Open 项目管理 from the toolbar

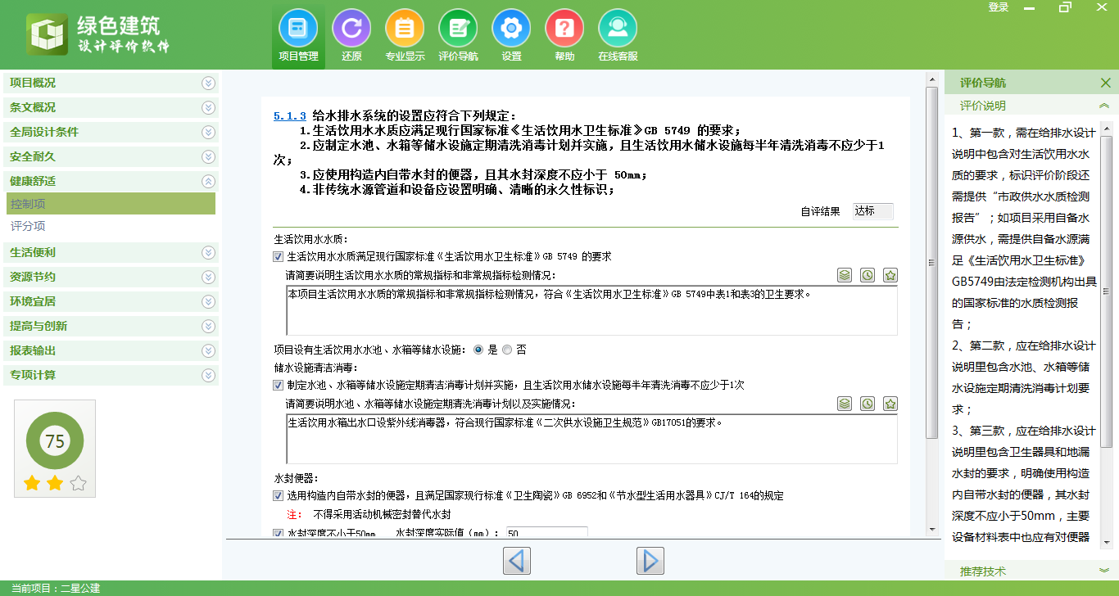click(x=298, y=35)
